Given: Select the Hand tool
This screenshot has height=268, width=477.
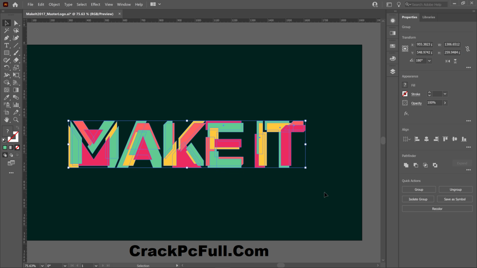Looking at the screenshot, I should [7, 120].
